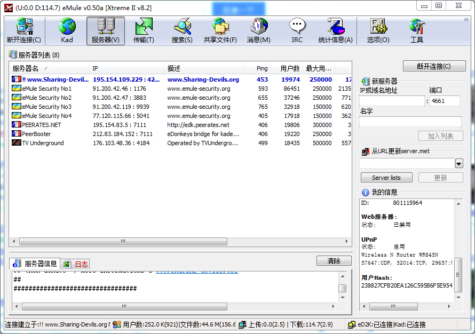The width and height of the screenshot is (475, 334).
Task: Click the upload/download icon in status bar
Action: 242,324
